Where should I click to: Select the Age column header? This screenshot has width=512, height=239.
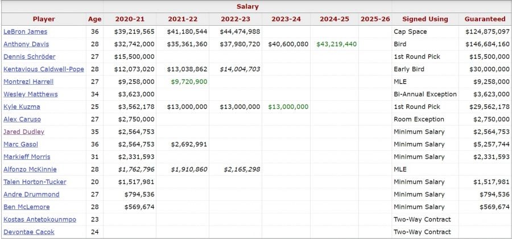pos(94,19)
